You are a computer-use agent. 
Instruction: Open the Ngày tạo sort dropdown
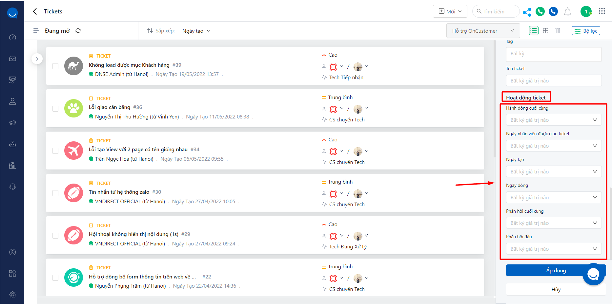pos(196,31)
